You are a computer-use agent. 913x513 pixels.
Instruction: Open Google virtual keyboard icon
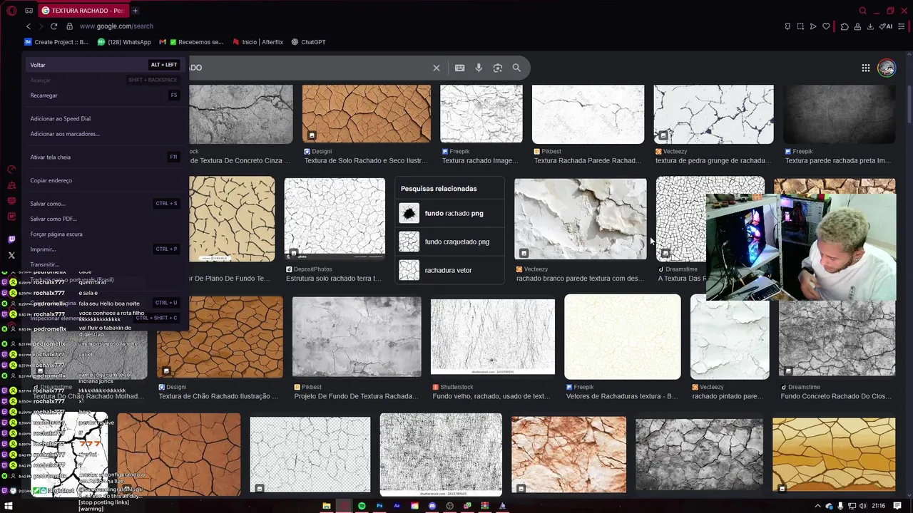[459, 68]
